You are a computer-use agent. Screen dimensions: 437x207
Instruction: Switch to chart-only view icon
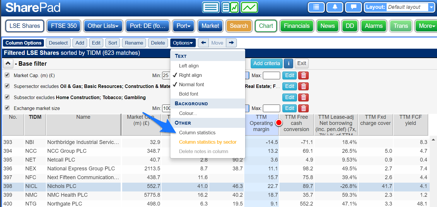(x=249, y=7)
